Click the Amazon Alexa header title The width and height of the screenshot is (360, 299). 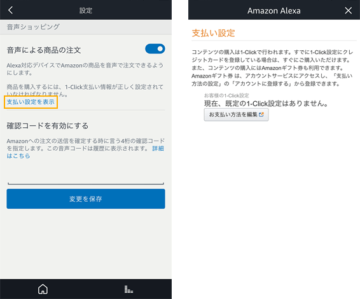point(273,11)
